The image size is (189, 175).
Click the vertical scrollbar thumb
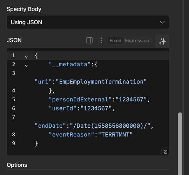click(180, 143)
